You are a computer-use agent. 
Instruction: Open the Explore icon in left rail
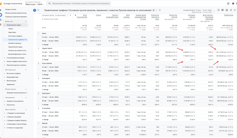[1, 20]
